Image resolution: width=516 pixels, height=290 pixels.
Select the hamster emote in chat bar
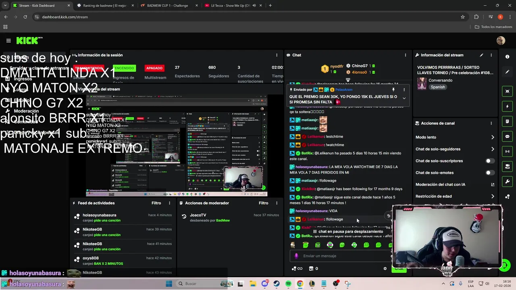point(293,245)
